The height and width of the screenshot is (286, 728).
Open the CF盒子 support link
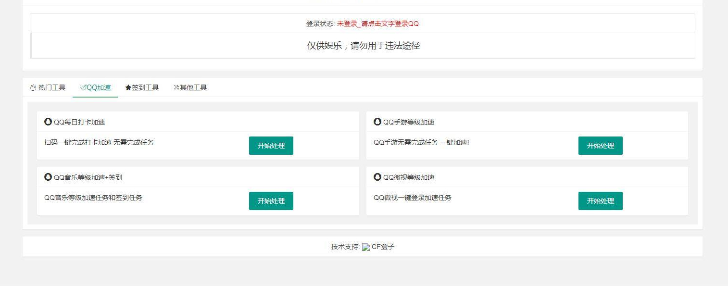pyautogui.click(x=383, y=247)
